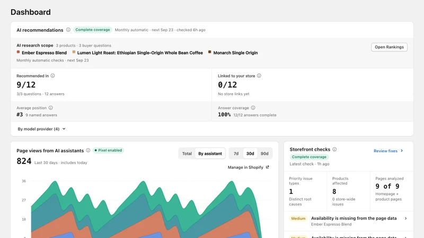The image size is (424, 238).
Task: Click the 9 of 9 pages analyzed value
Action: point(387,186)
